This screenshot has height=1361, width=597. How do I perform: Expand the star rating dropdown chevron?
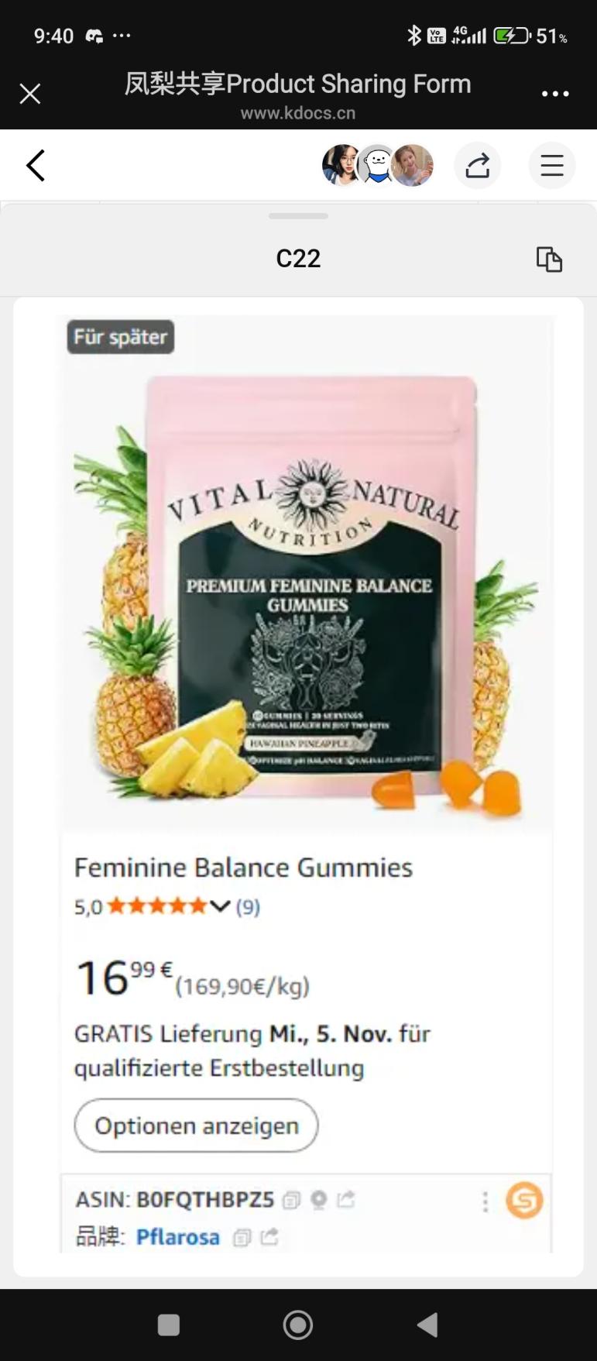[x=221, y=906]
